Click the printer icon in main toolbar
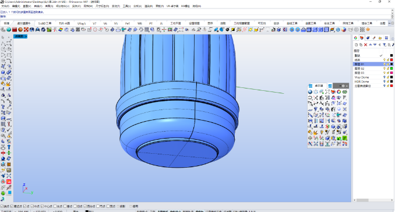 click(118, 30)
